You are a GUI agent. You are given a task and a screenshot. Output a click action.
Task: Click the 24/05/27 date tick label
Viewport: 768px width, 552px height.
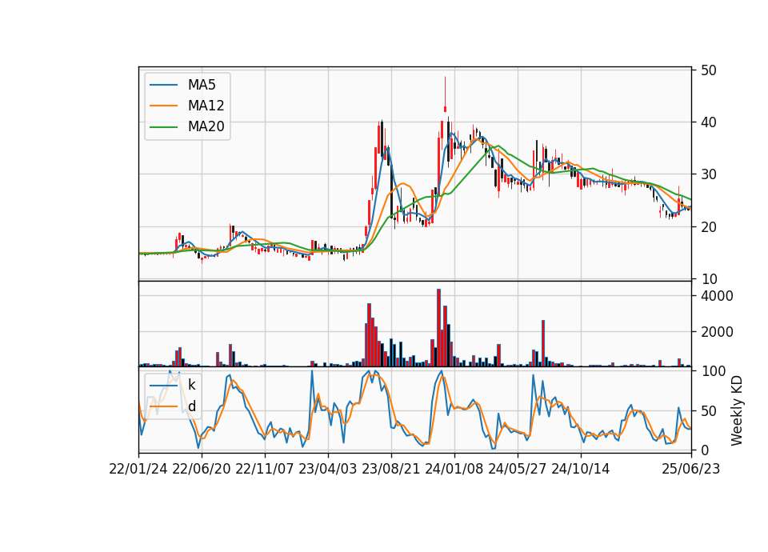(518, 469)
